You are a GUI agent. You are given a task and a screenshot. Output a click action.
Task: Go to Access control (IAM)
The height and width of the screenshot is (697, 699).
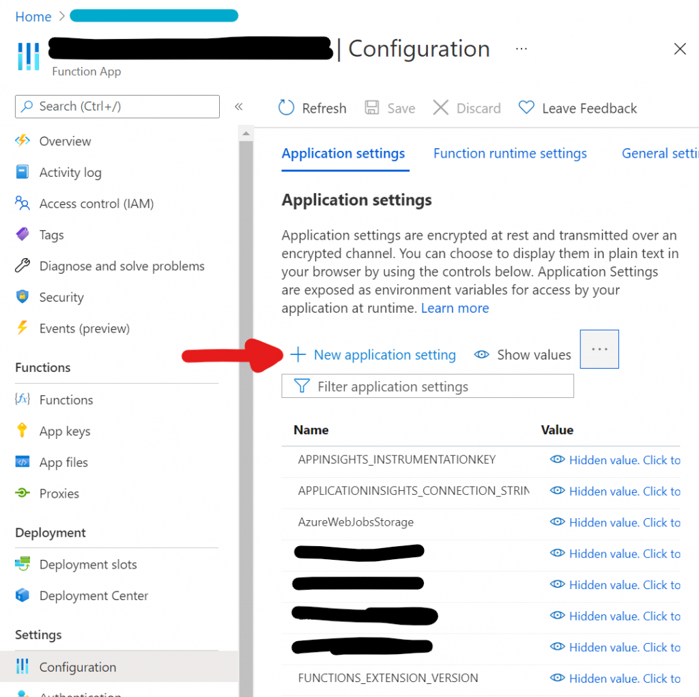96,204
